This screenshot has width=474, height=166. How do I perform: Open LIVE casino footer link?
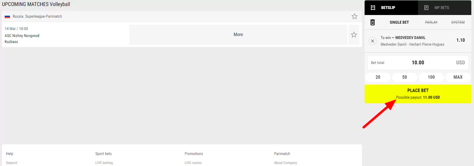tap(193, 163)
